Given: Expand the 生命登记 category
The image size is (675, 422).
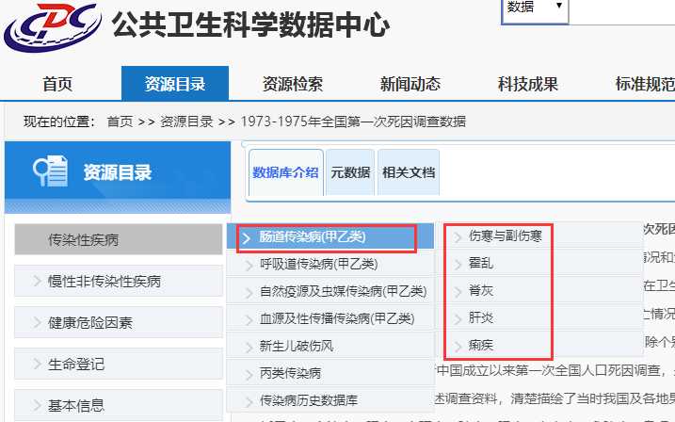Looking at the screenshot, I should pyautogui.click(x=76, y=364).
